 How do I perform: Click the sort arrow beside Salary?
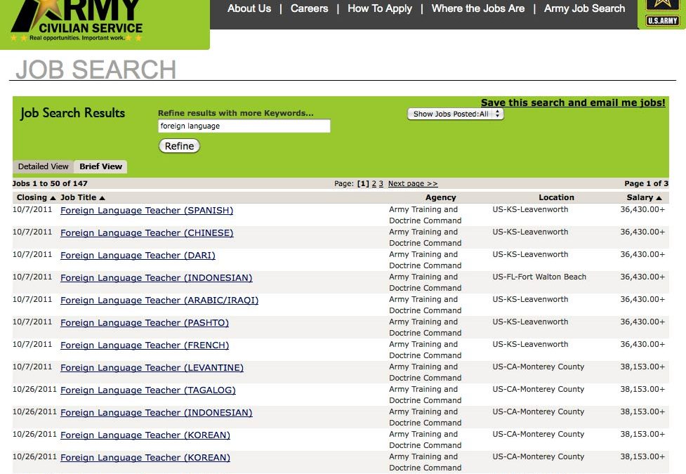point(659,198)
